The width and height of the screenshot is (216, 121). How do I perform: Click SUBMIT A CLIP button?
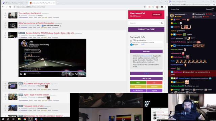pos(146,29)
